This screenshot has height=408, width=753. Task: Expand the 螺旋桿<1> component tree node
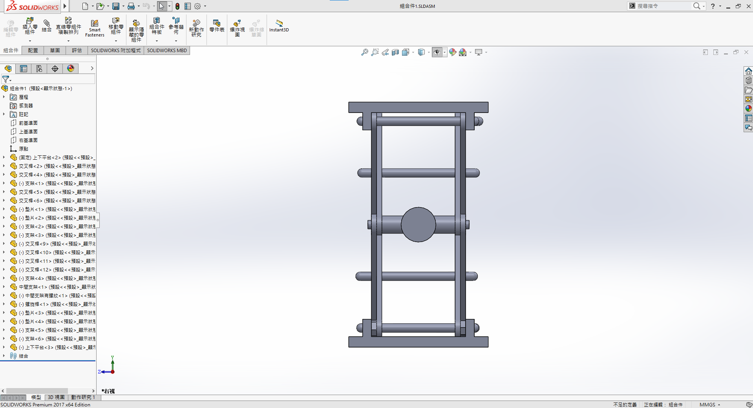(x=4, y=304)
